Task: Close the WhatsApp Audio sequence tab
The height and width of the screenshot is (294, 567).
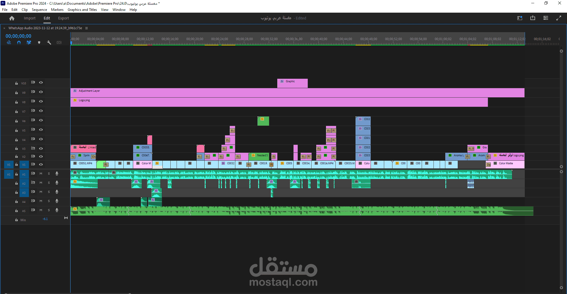Action: [4, 28]
